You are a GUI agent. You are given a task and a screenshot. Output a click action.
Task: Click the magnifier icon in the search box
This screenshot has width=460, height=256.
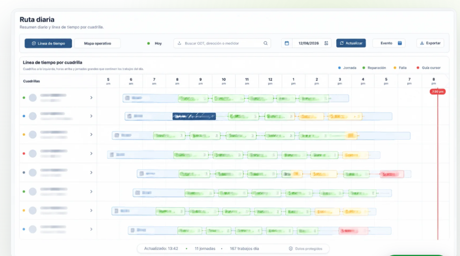265,44
